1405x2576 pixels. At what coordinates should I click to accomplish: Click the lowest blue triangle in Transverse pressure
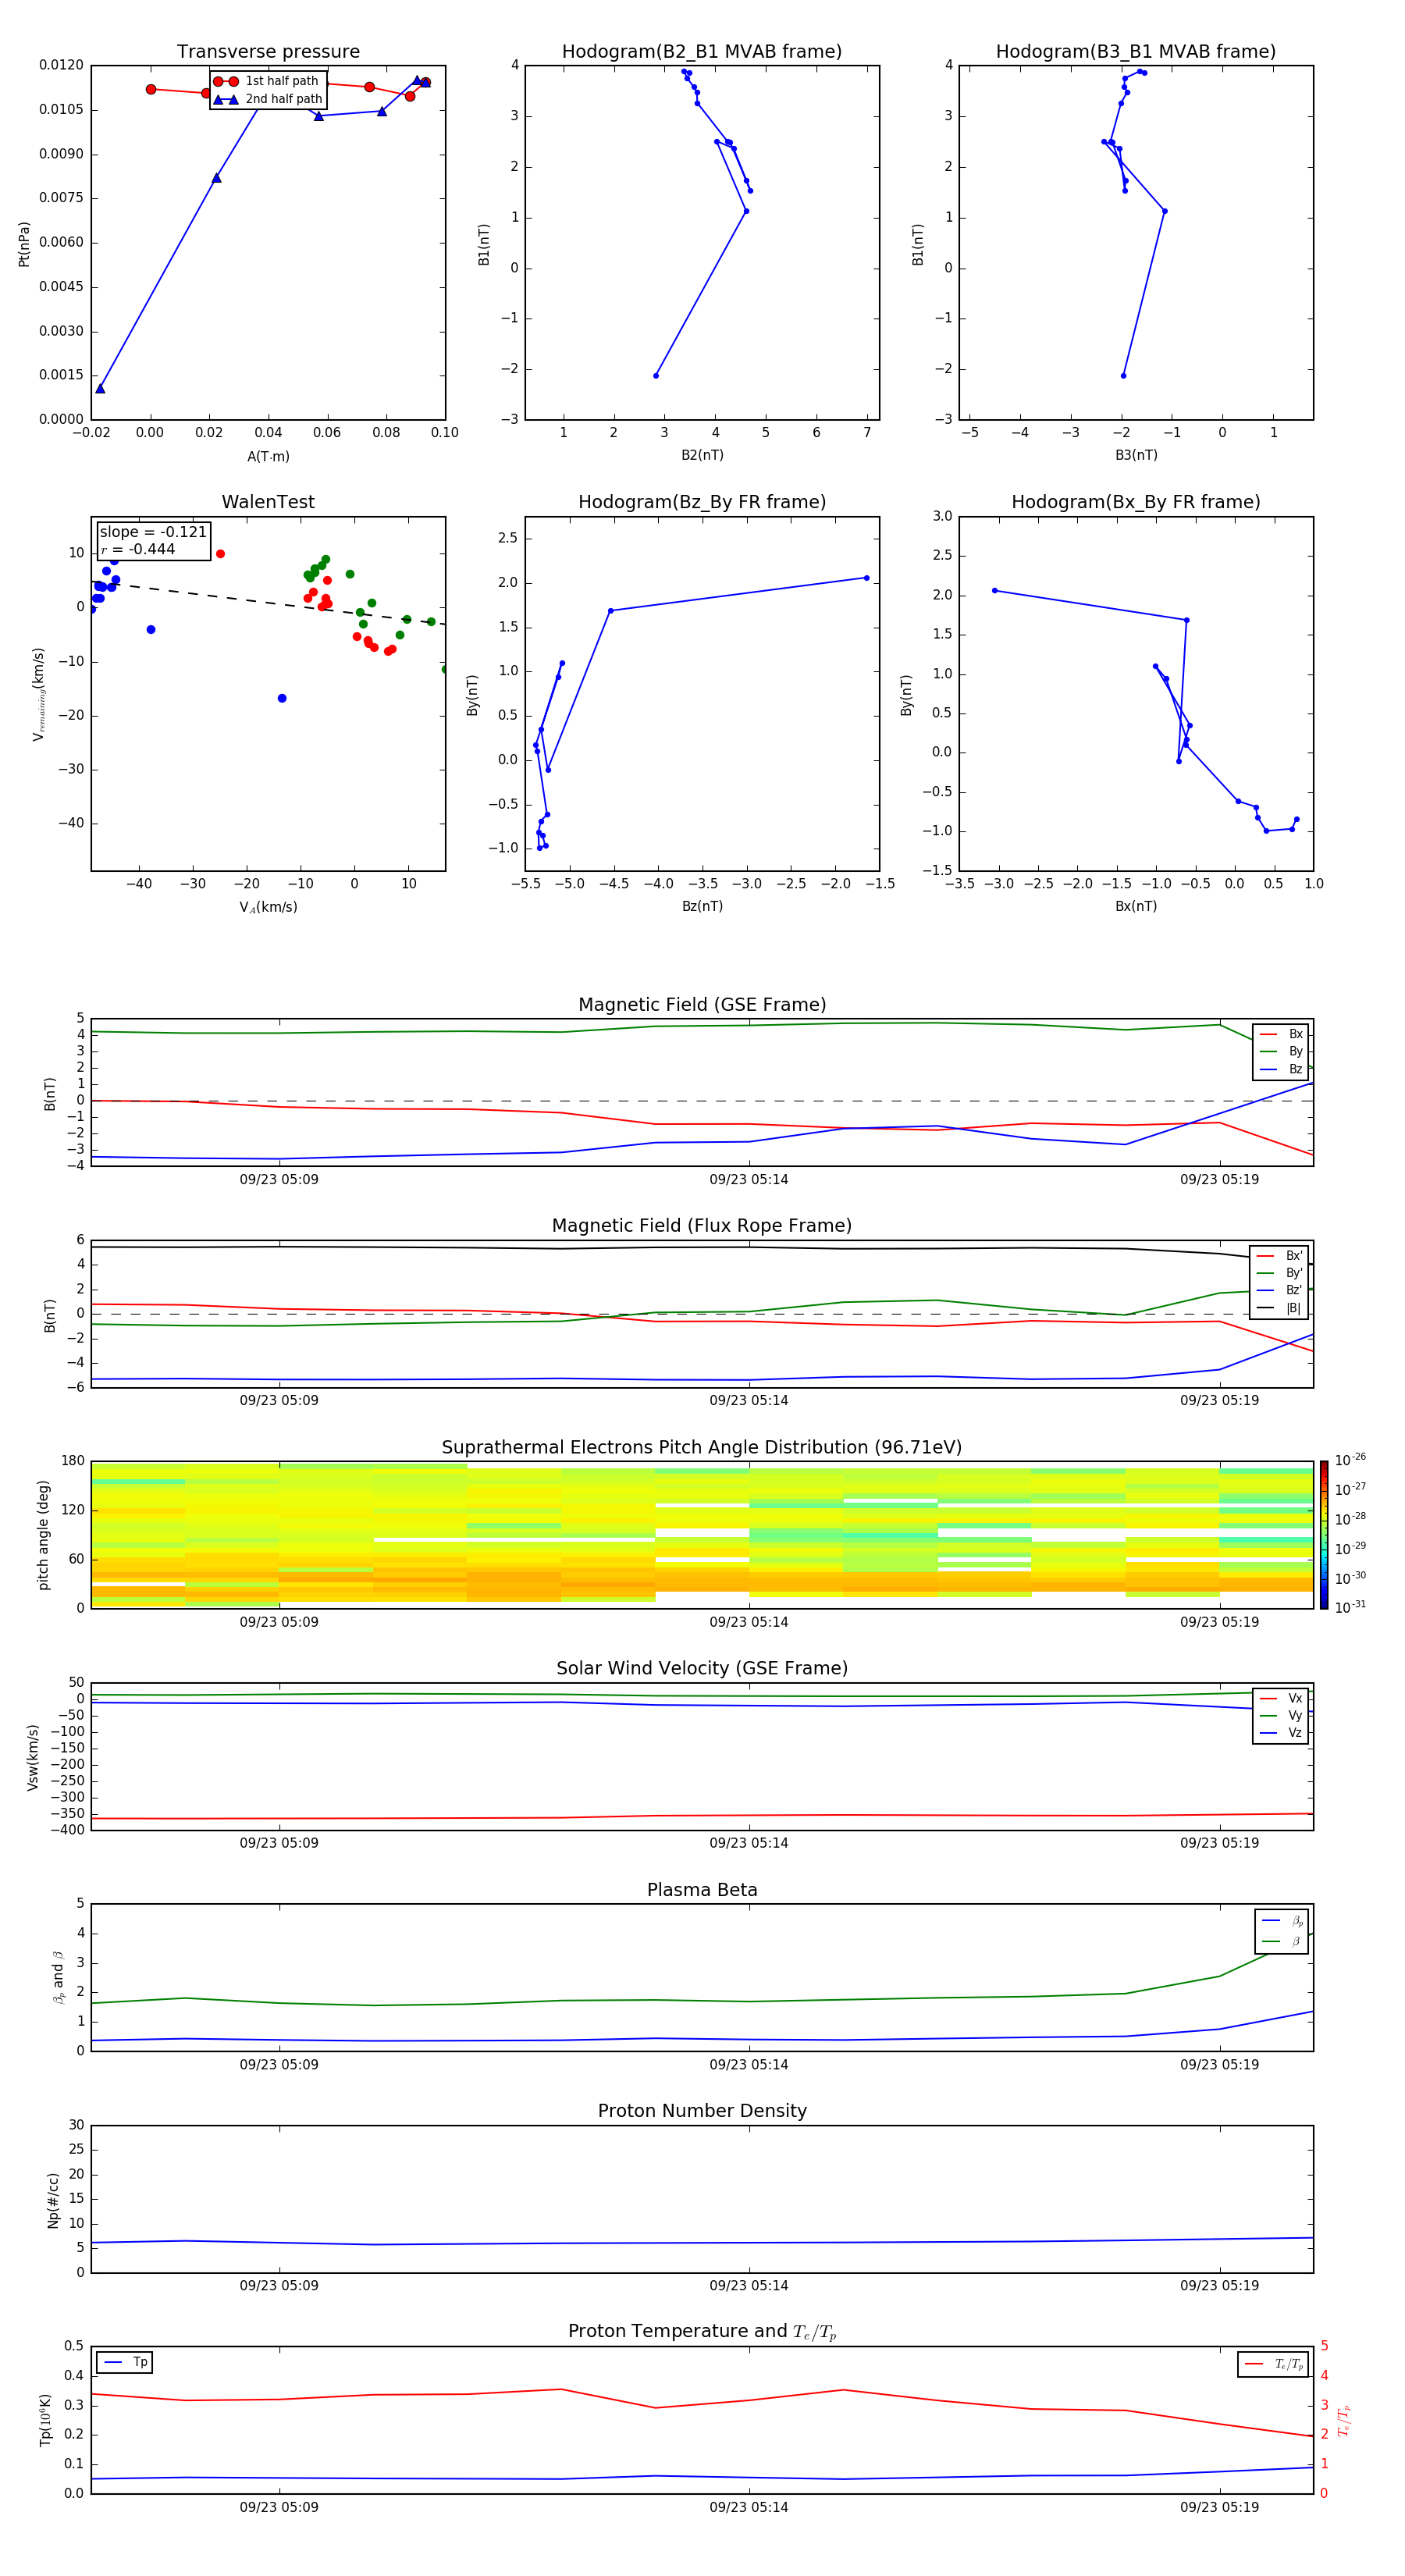(x=100, y=389)
